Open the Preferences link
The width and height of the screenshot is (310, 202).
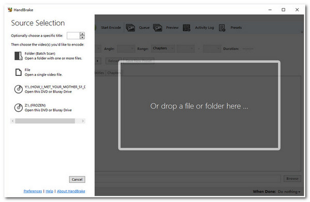33,191
